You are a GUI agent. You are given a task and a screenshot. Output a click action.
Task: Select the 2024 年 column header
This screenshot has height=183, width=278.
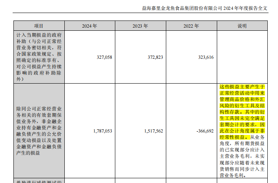coord(90,26)
